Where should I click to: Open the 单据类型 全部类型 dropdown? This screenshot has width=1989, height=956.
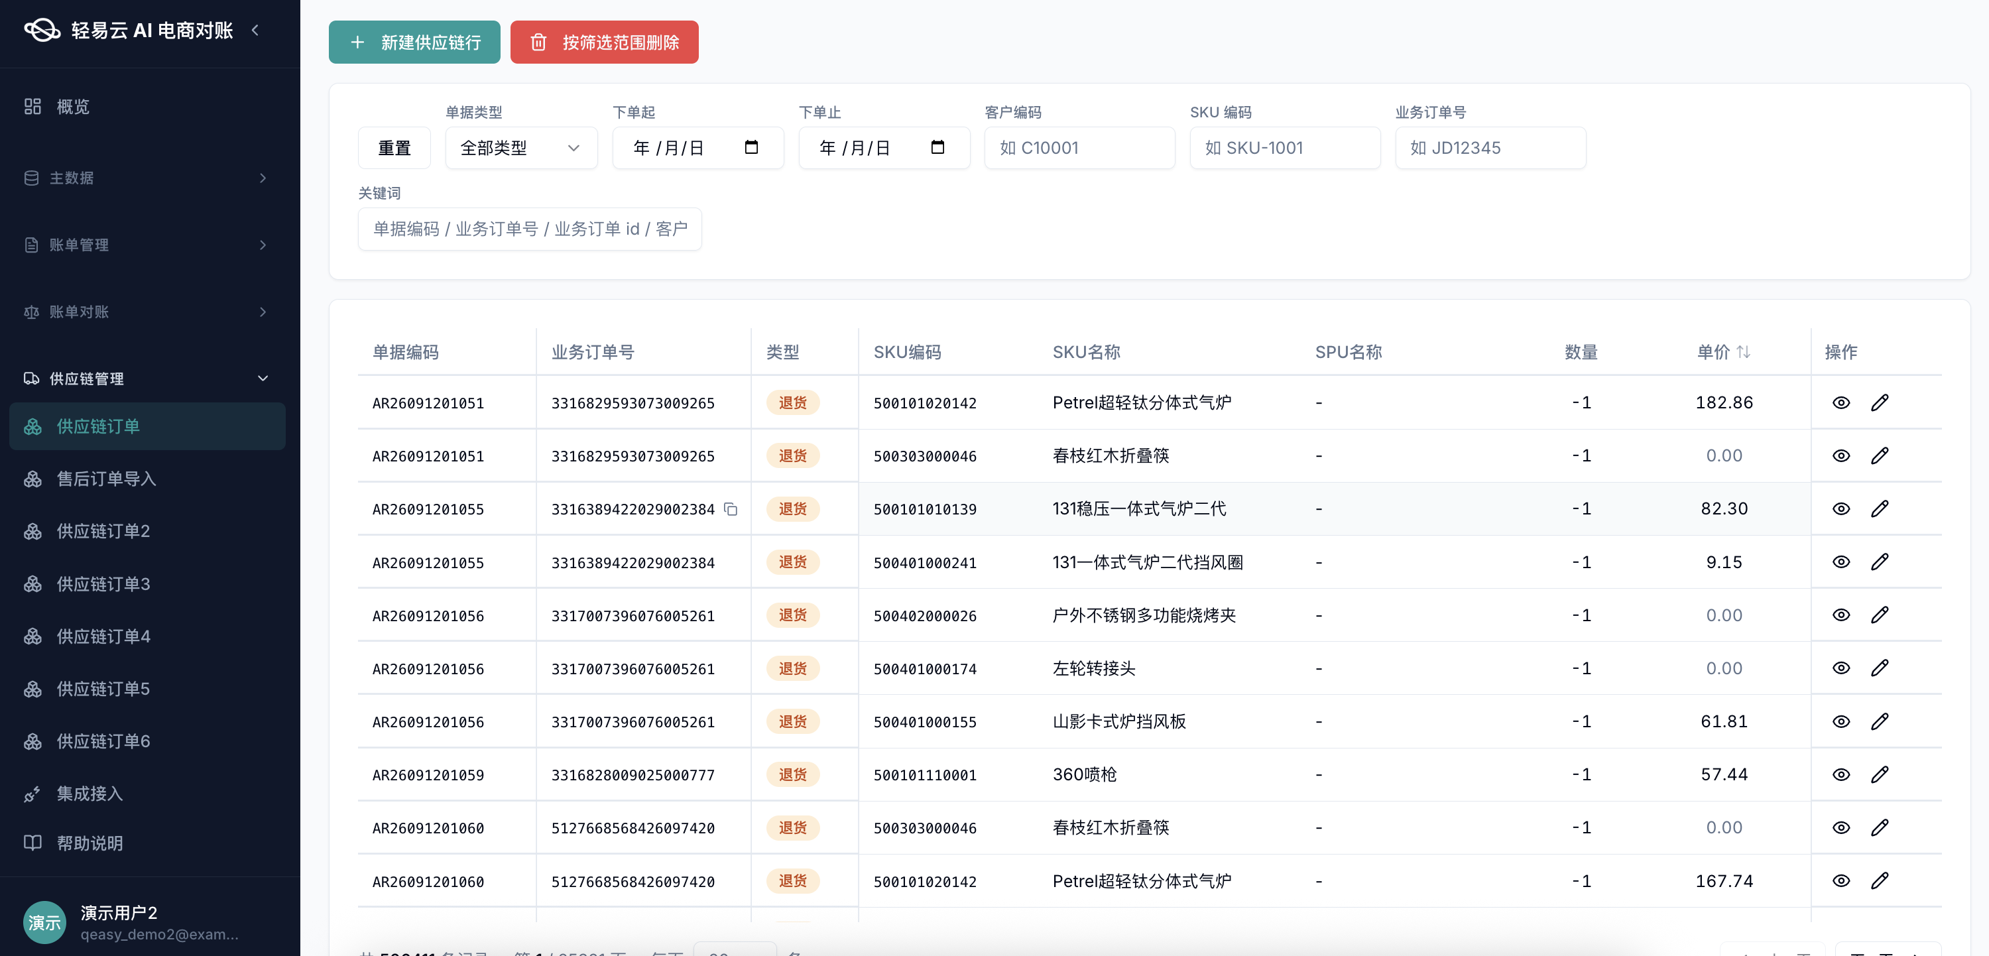pos(521,147)
